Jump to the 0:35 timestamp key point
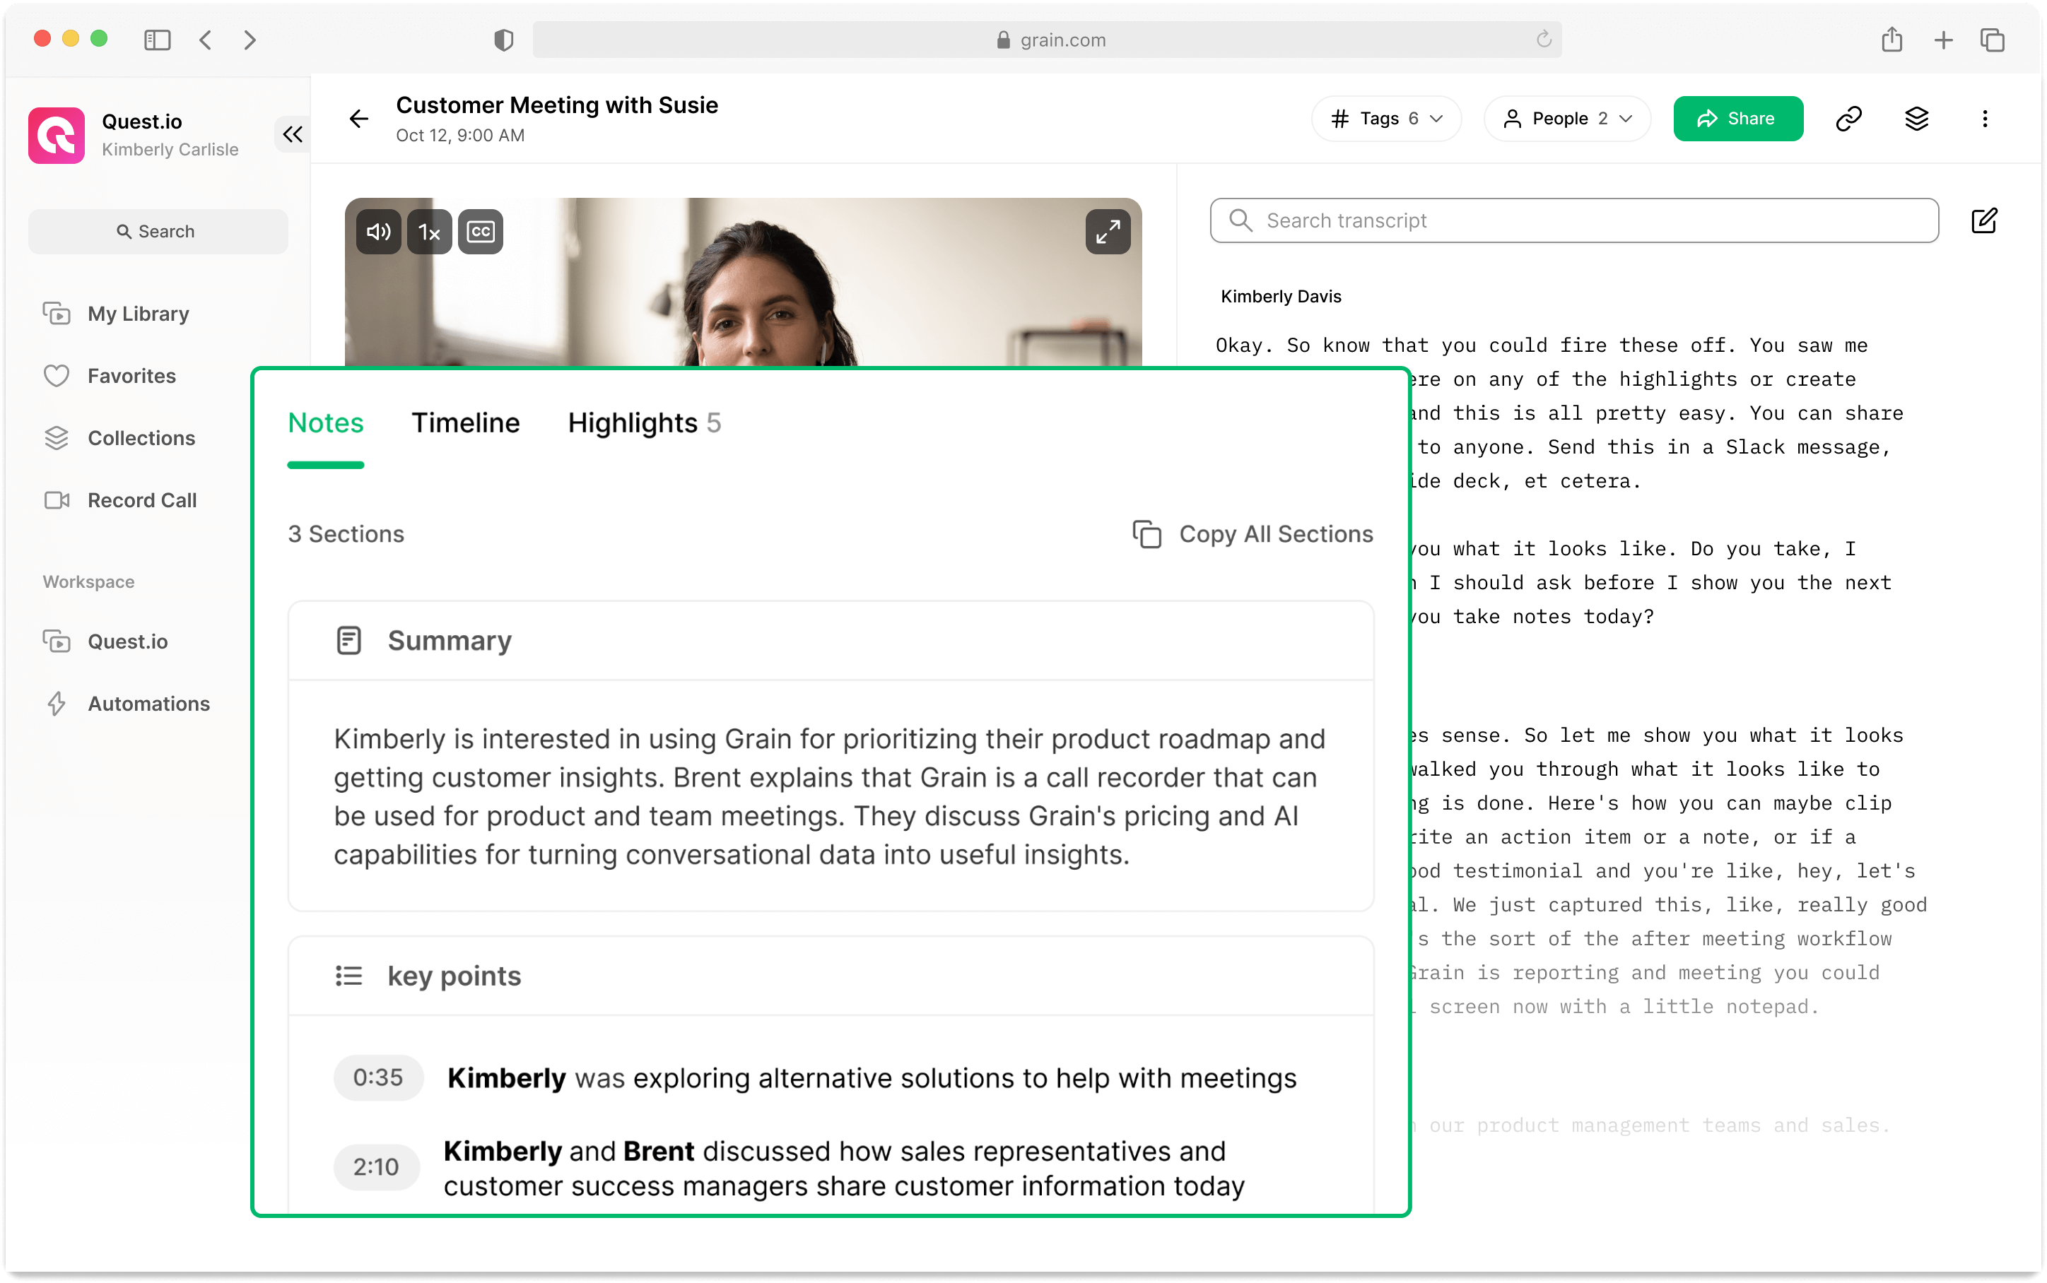Viewport: 2047px width, 1283px height. (x=377, y=1077)
